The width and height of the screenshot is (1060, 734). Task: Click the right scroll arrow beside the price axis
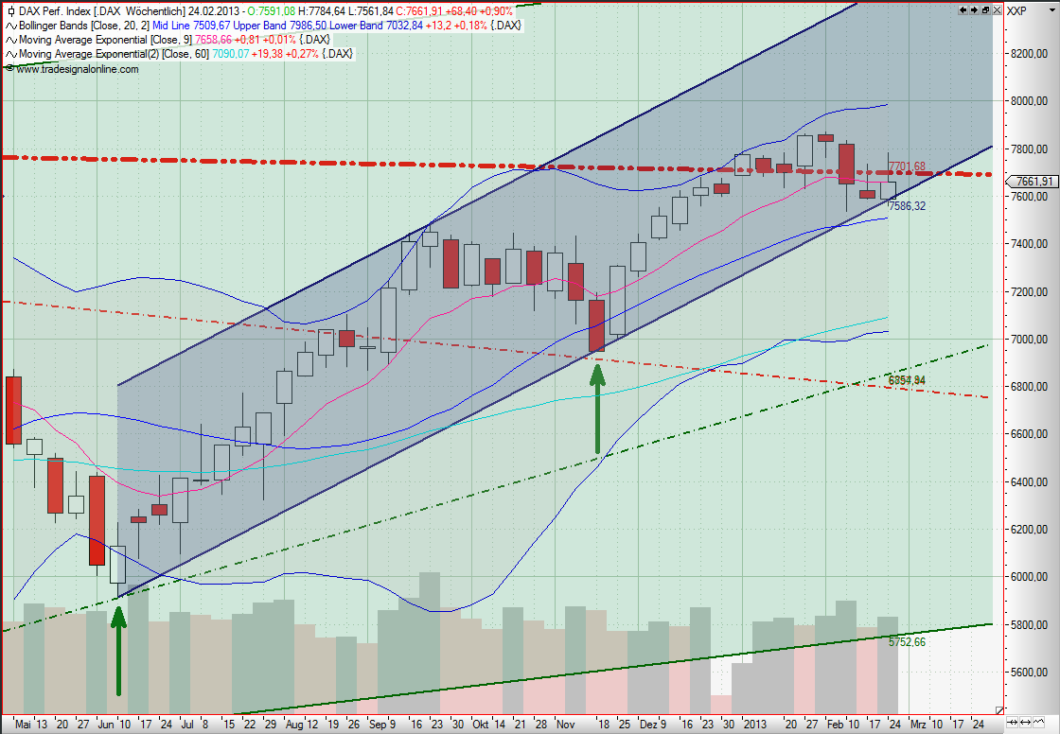coord(1025,722)
